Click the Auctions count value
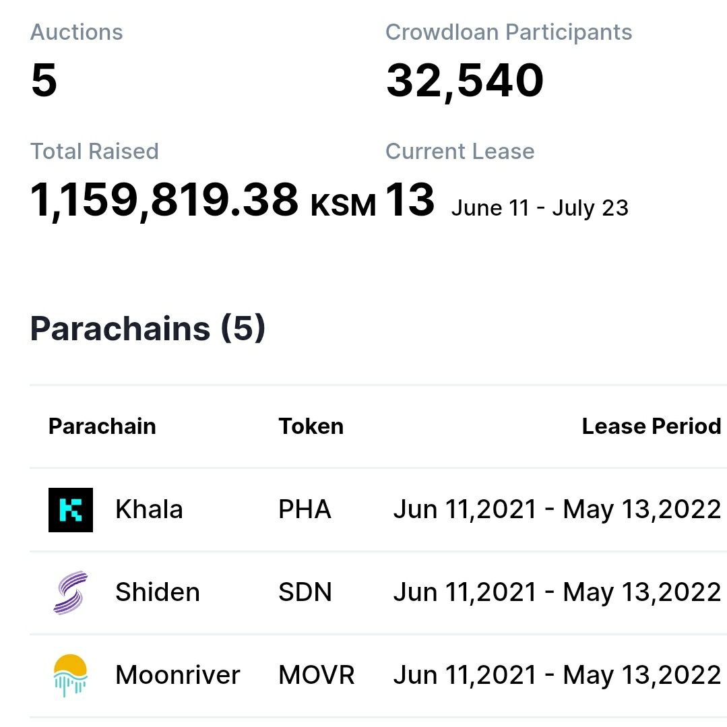 (44, 80)
